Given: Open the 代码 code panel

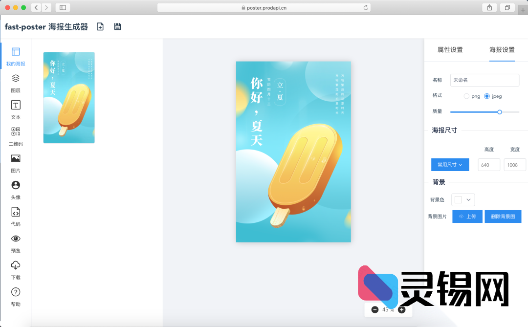Looking at the screenshot, I should click(16, 212).
